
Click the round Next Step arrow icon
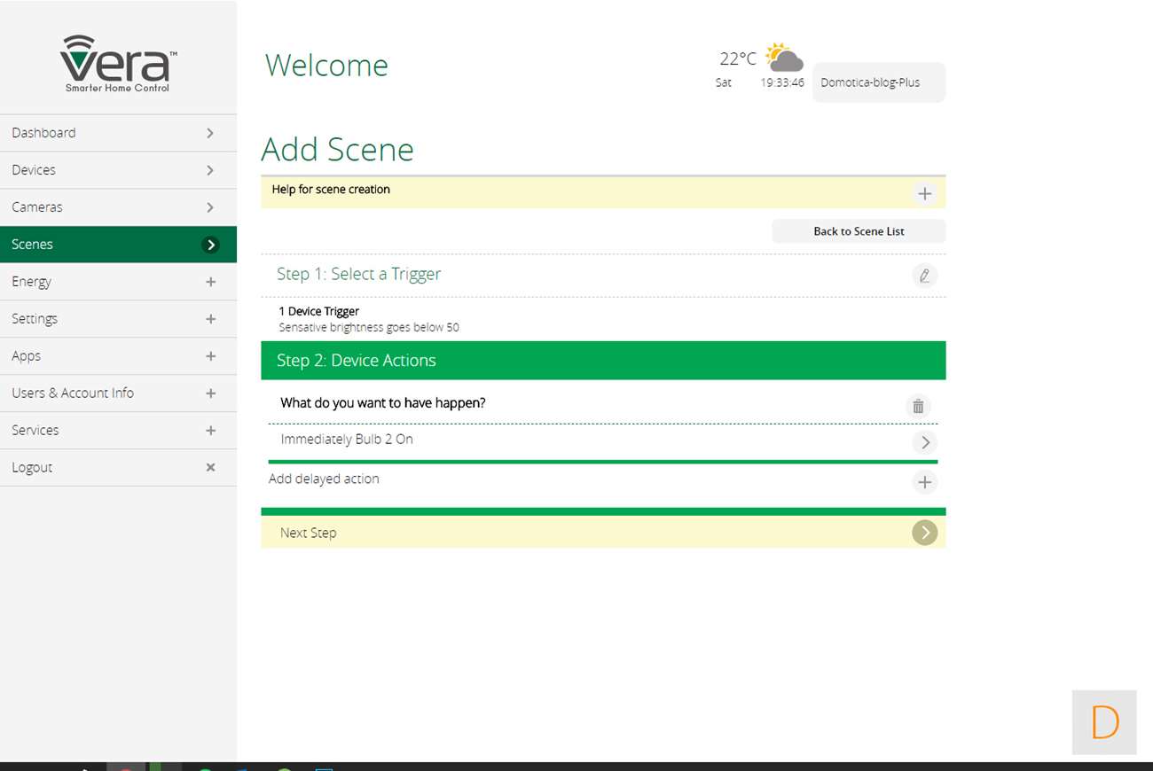pyautogui.click(x=924, y=533)
